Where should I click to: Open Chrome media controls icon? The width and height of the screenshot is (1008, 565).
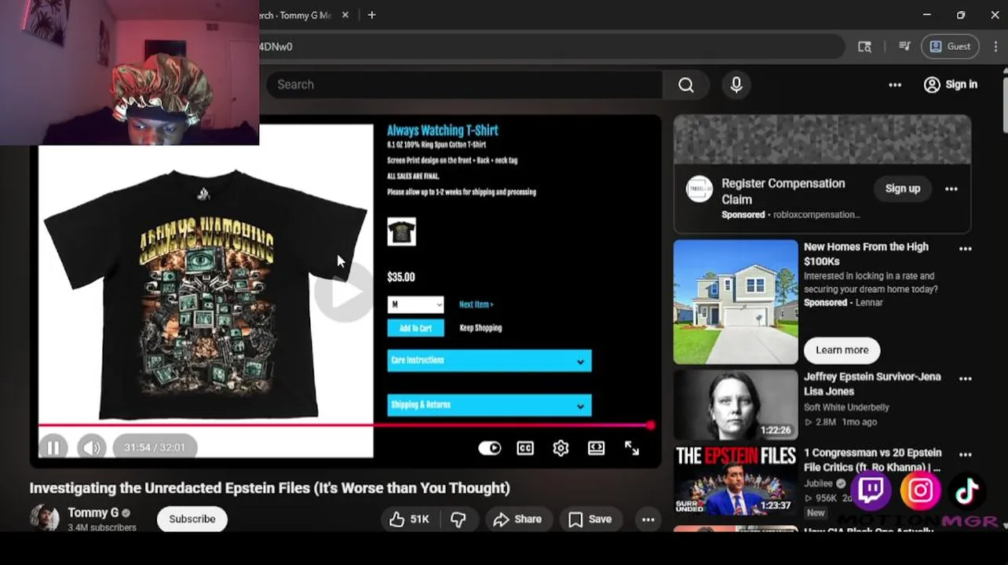coord(904,46)
